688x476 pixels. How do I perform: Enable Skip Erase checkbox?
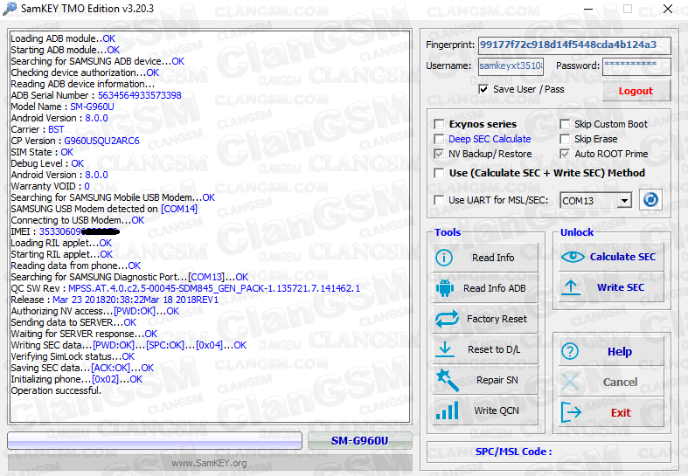click(565, 139)
